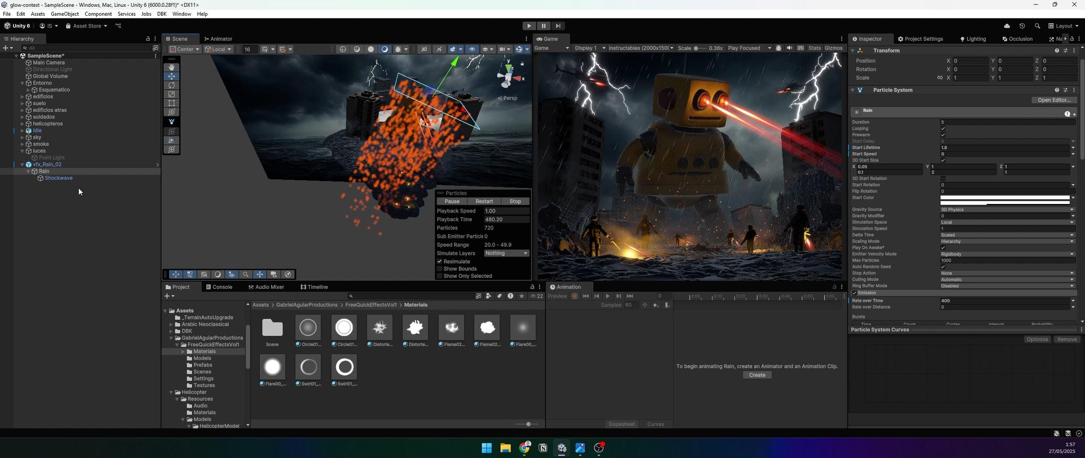Open File Explorer from the taskbar

point(506,448)
